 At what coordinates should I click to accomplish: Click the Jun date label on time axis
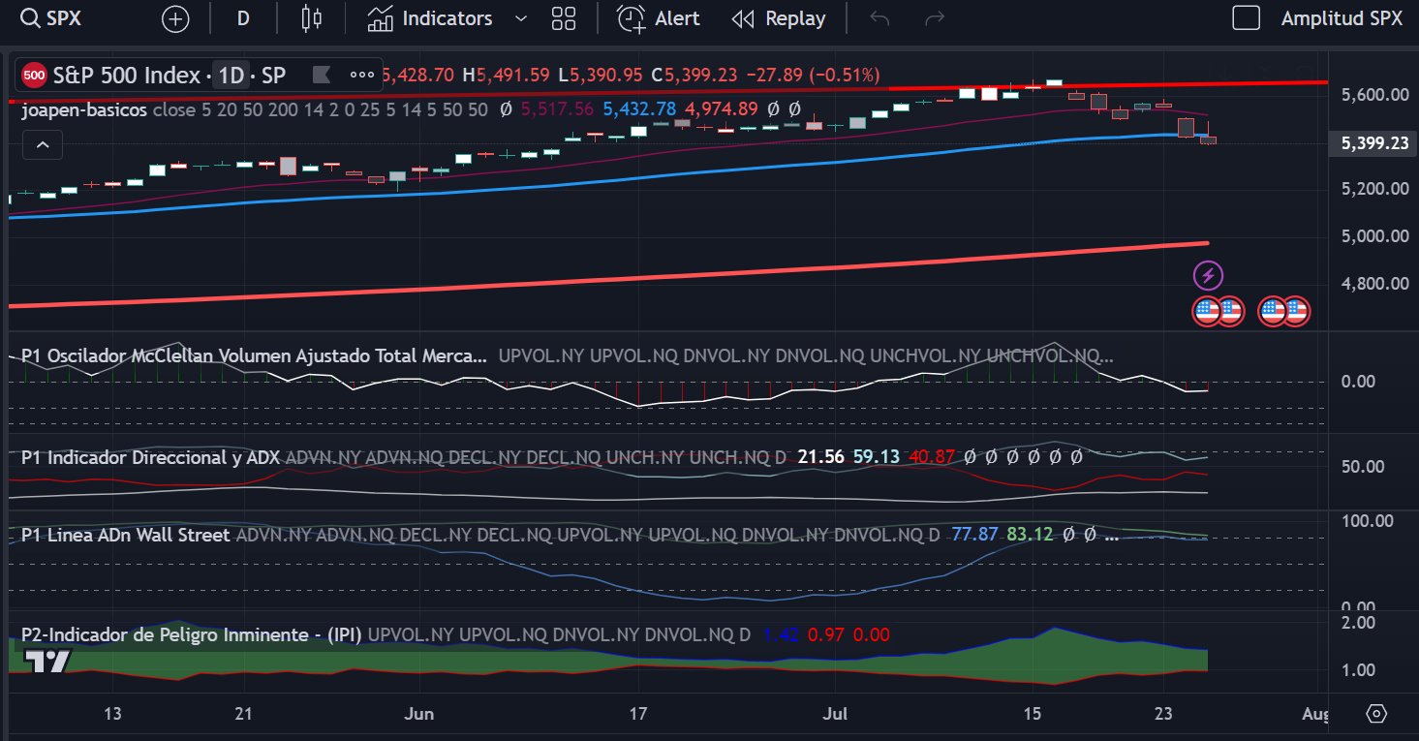click(x=418, y=714)
